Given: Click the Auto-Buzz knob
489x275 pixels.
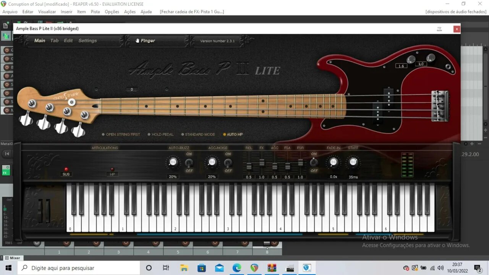Looking at the screenshot, I should (173, 162).
